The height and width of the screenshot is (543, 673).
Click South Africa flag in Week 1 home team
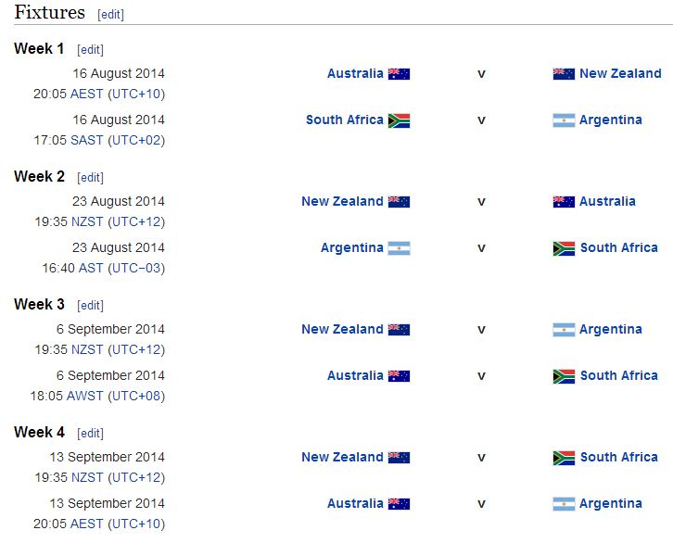399,120
